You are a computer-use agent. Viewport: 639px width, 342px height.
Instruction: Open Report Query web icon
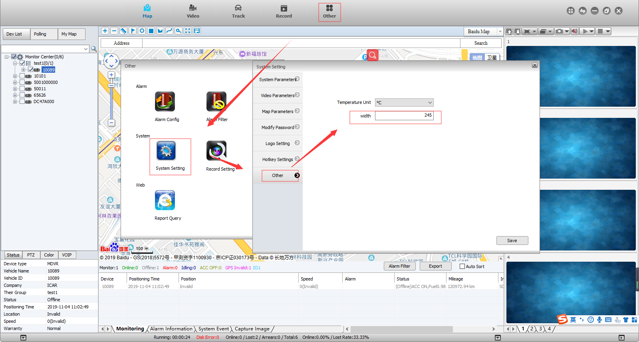(x=165, y=200)
